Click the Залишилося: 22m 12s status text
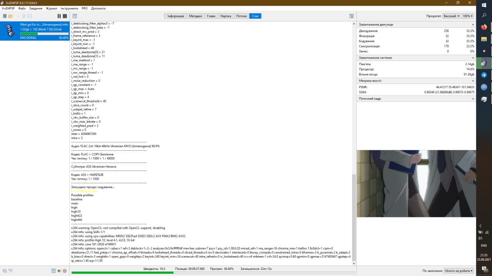Image resolution: width=492 pixels, height=276 pixels. (x=255, y=269)
